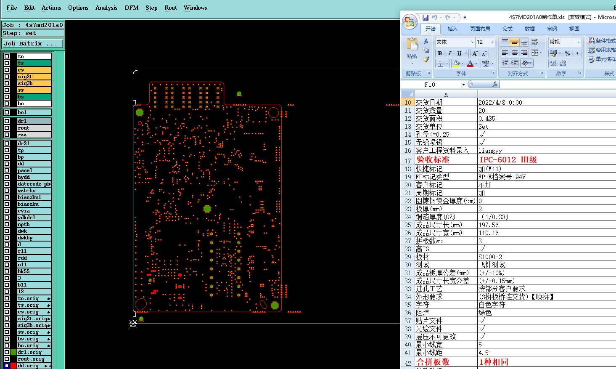This screenshot has height=369, width=616.
Task: Click the Paste clipboard icon in Excel
Action: click(412, 45)
